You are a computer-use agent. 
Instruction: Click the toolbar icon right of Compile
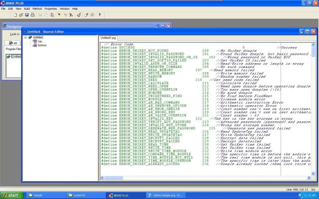86,15
